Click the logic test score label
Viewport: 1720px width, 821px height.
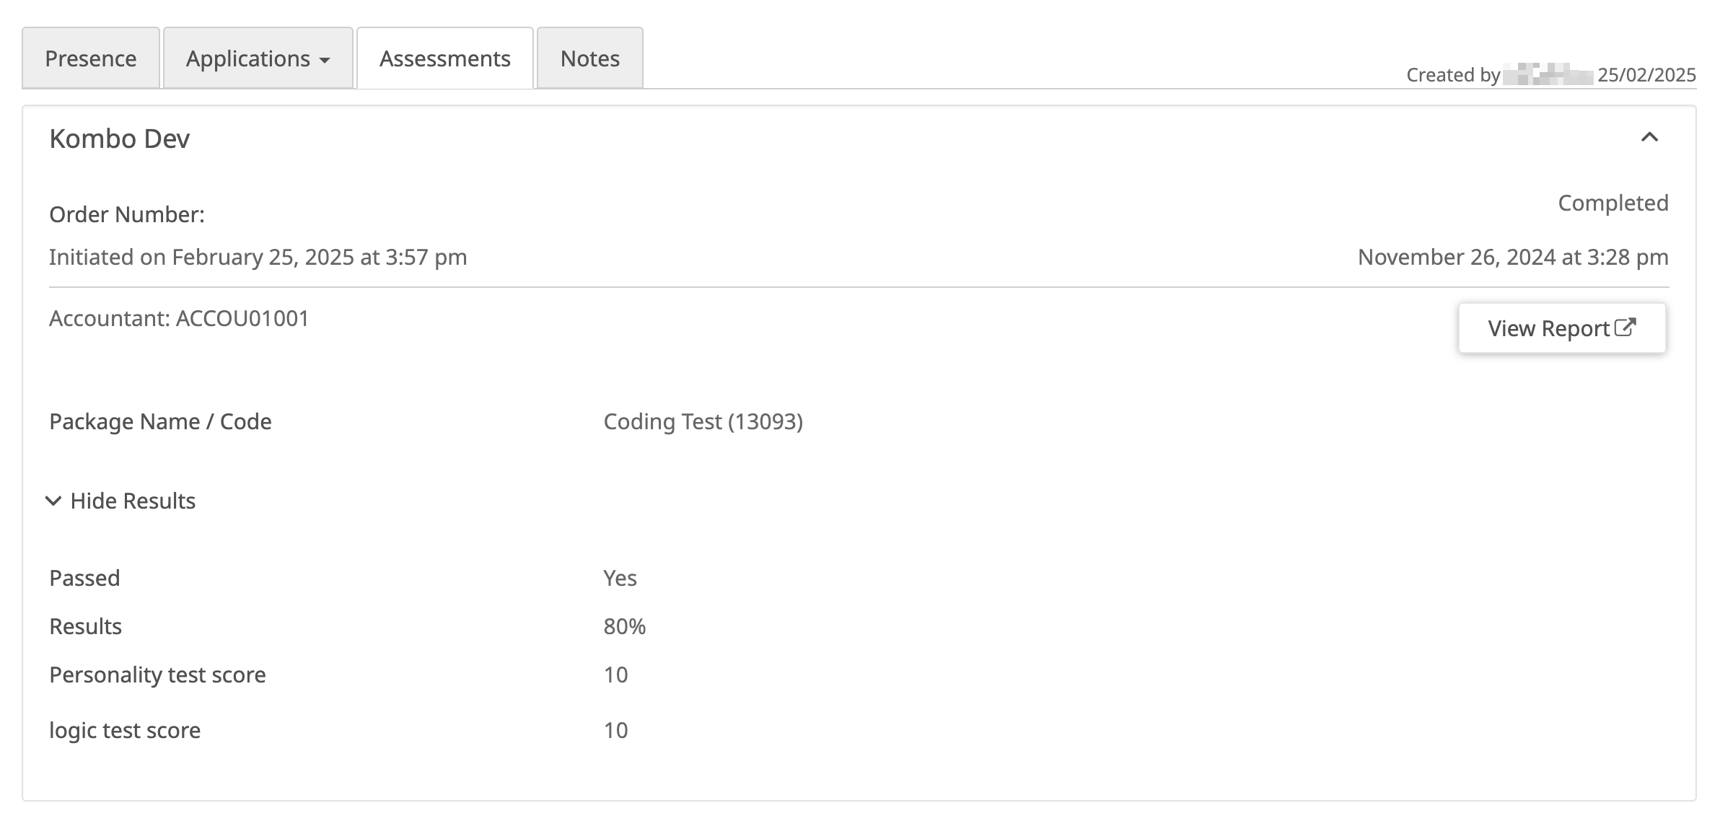(125, 730)
